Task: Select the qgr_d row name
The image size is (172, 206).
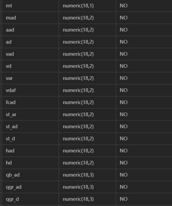Action: 12,199
